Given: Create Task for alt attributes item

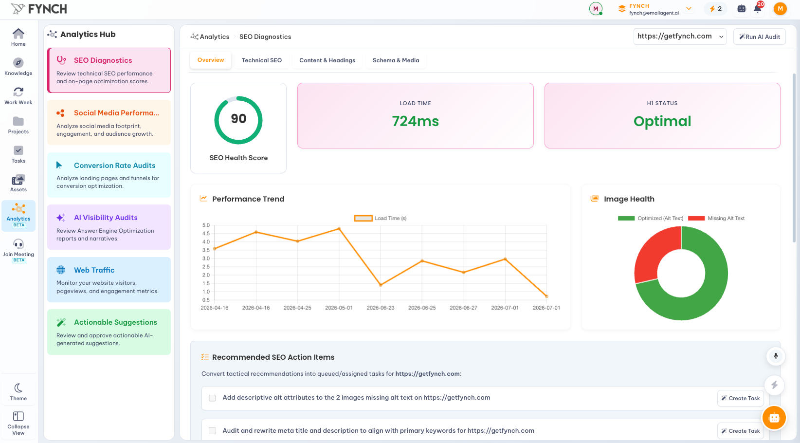Looking at the screenshot, I should [x=741, y=398].
